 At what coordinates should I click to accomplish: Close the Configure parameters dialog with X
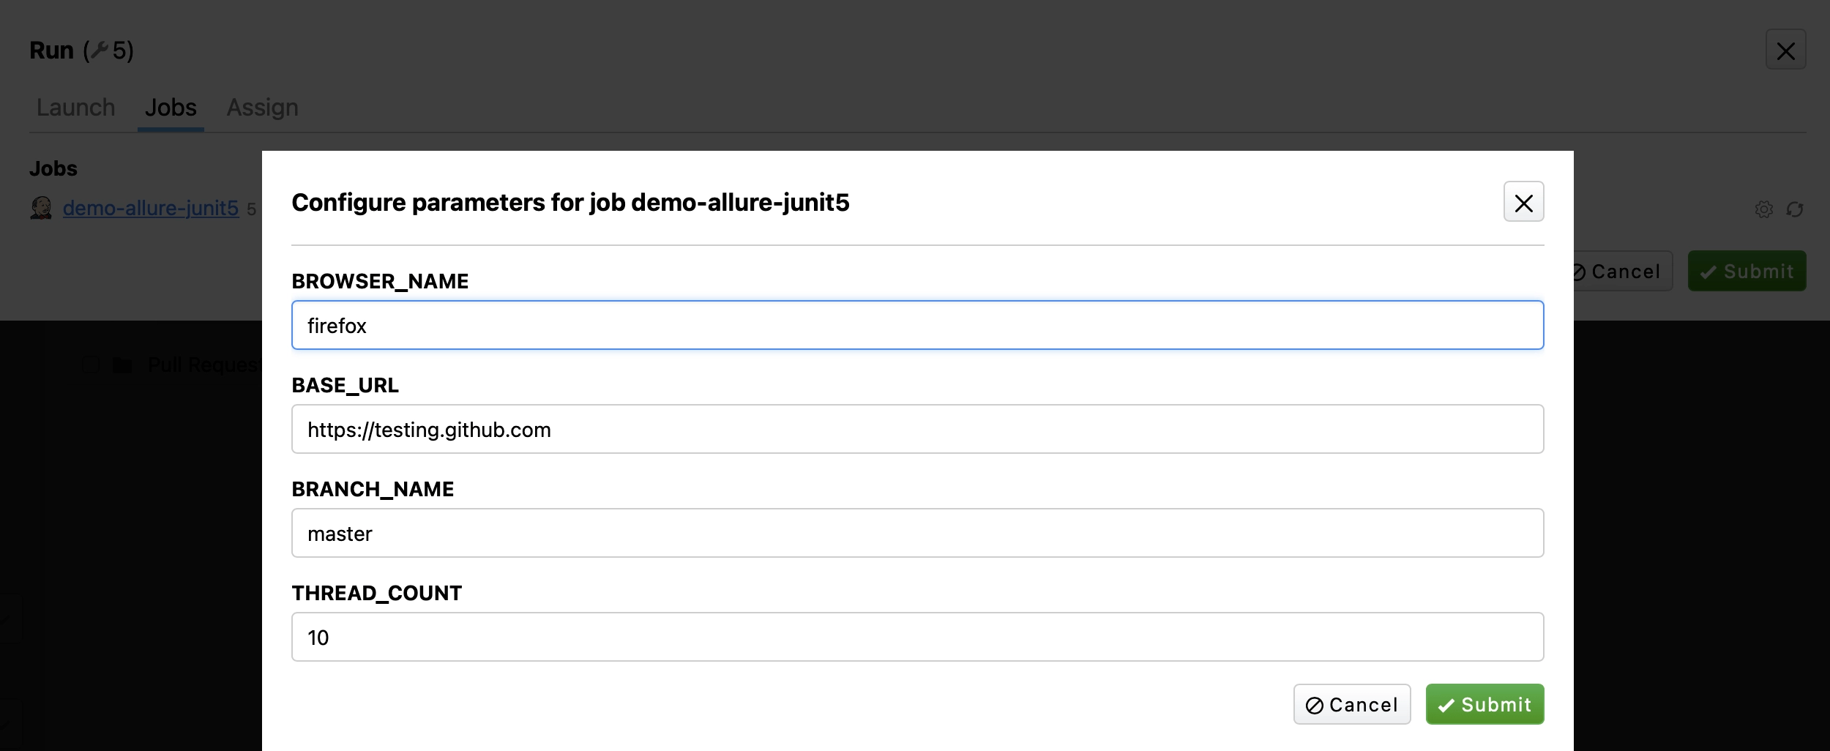[x=1523, y=202]
